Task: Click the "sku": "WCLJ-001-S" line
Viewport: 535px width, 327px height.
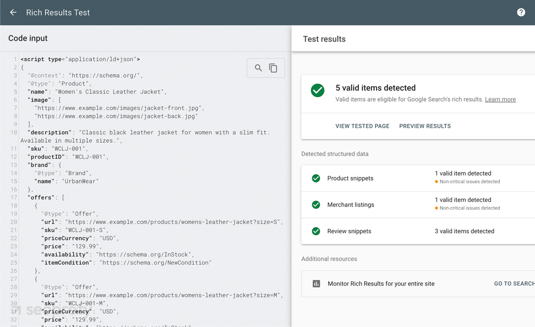Action: click(x=75, y=230)
